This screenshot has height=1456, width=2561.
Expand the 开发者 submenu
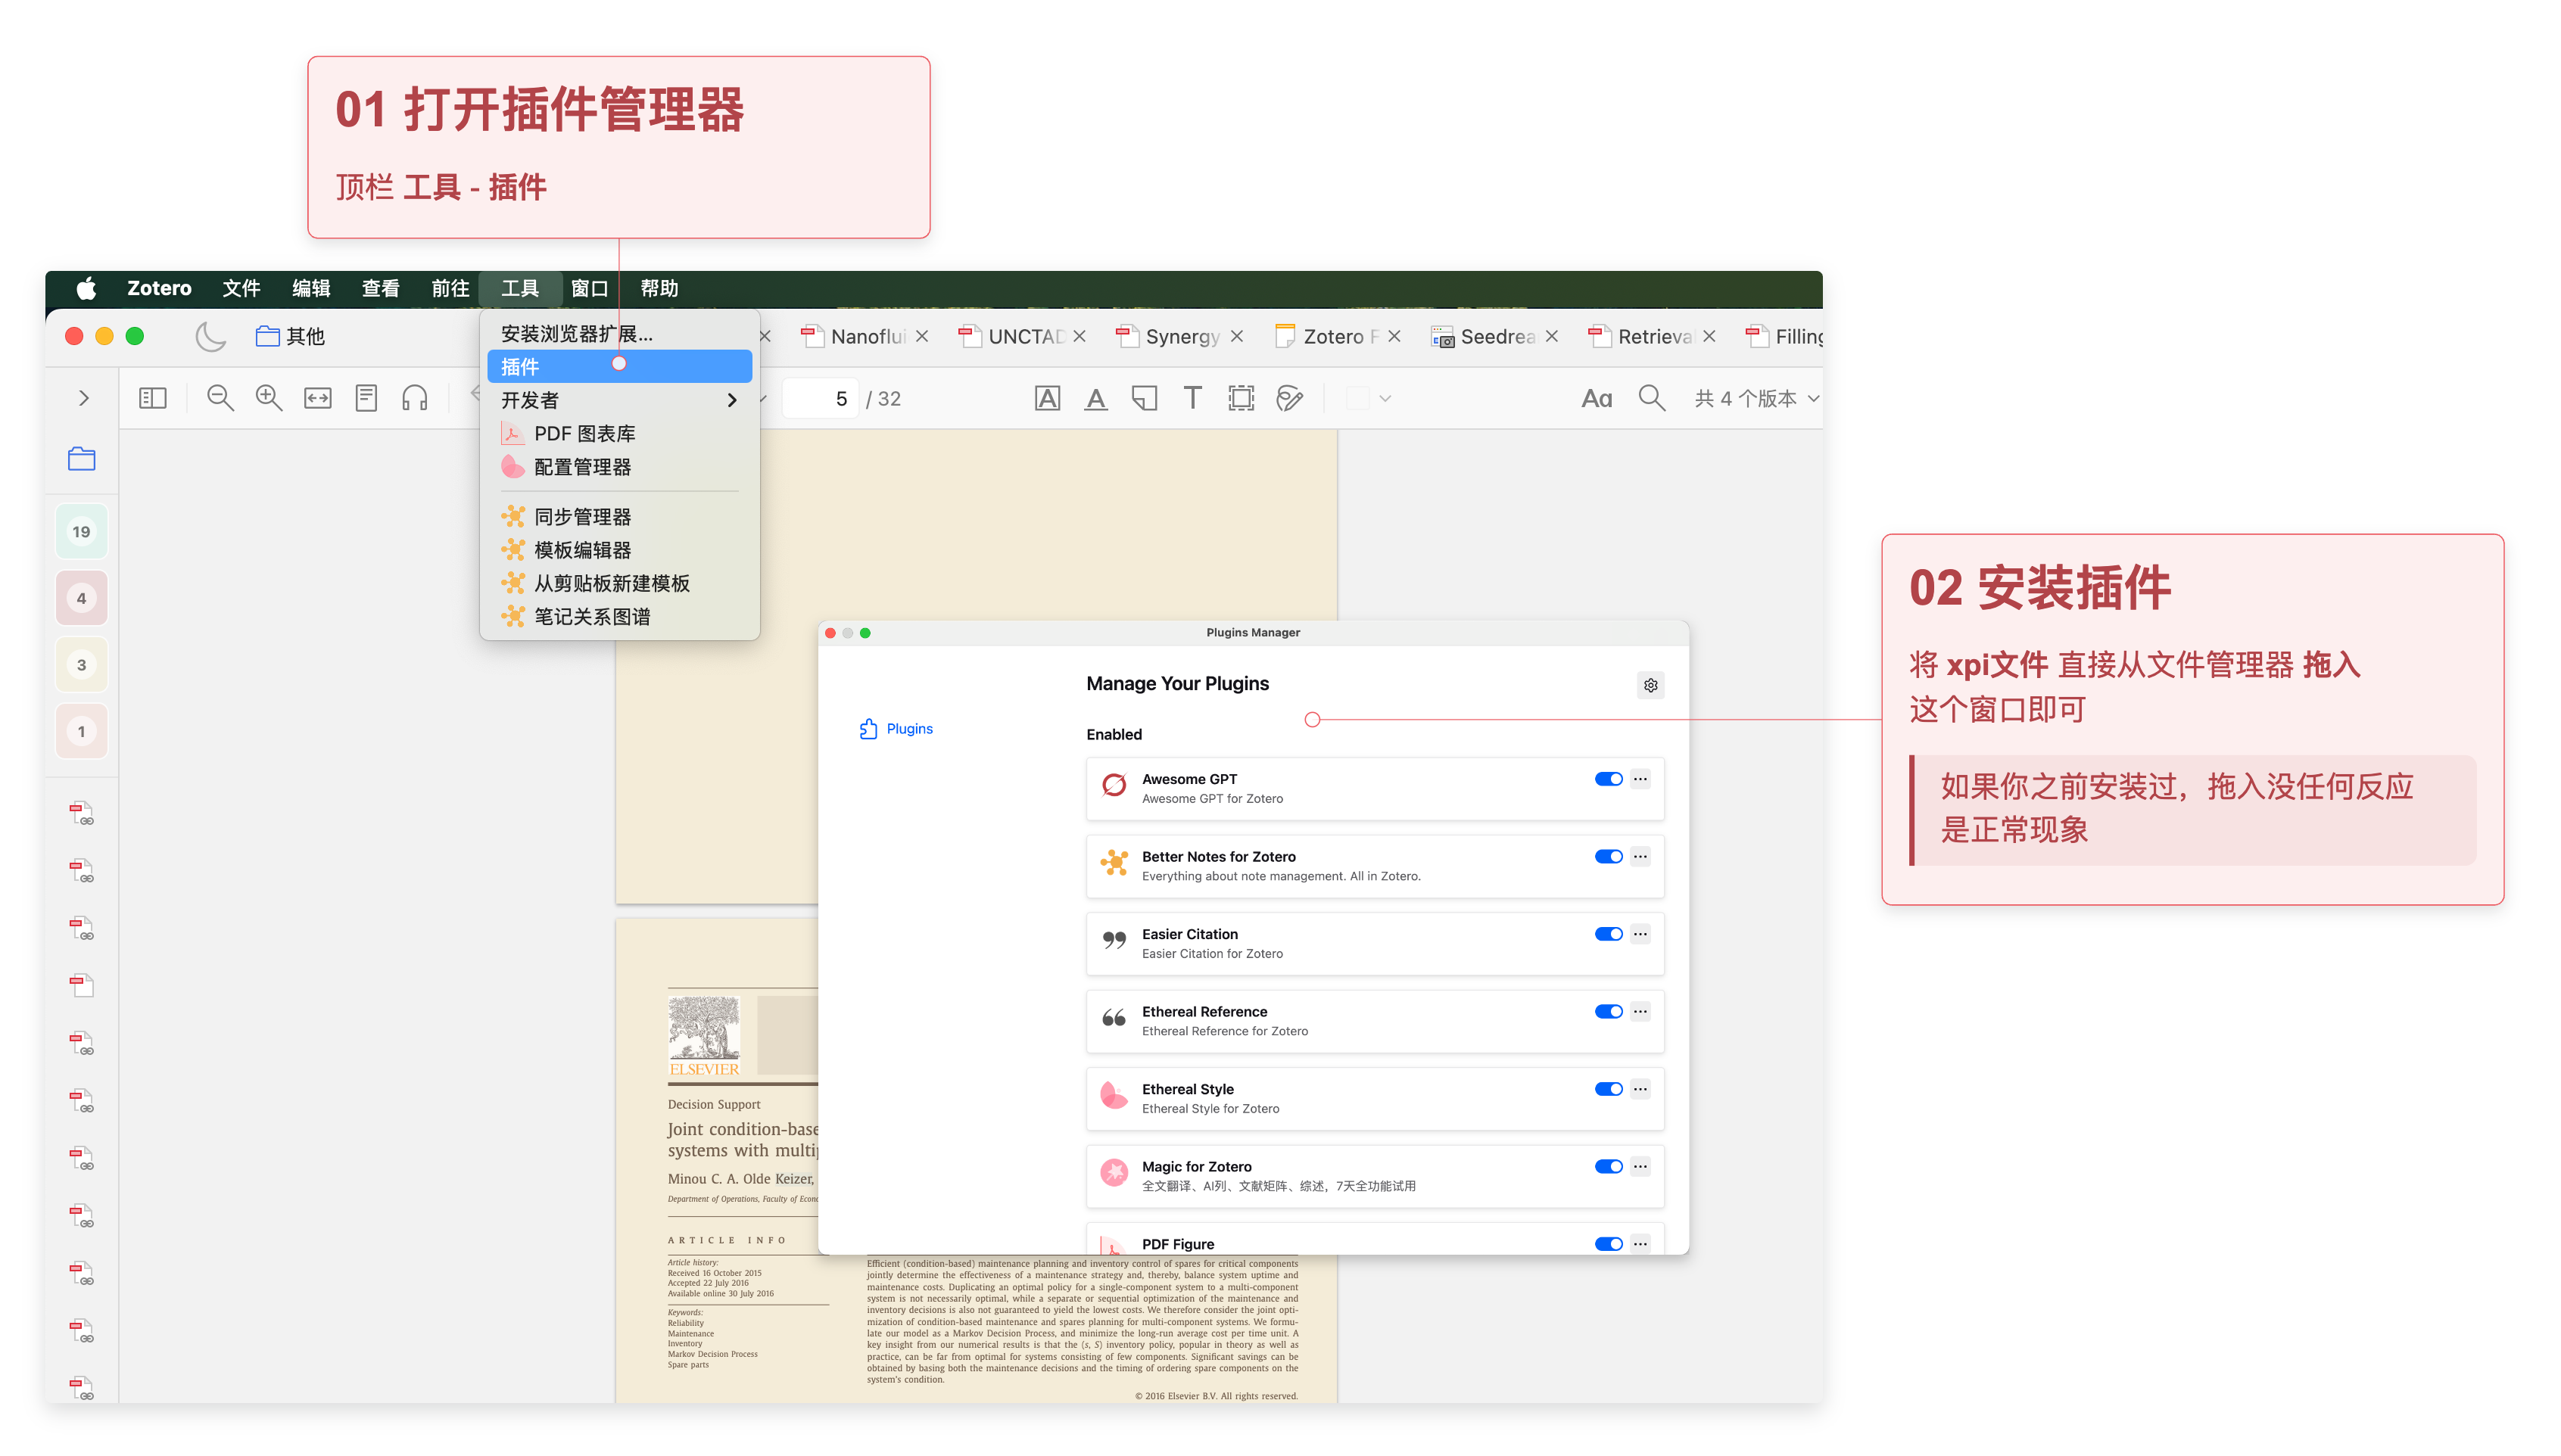(619, 400)
